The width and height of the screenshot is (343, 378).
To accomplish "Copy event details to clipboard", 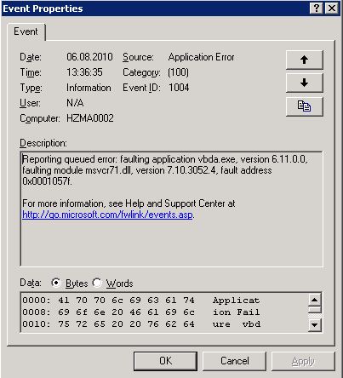I will [305, 106].
